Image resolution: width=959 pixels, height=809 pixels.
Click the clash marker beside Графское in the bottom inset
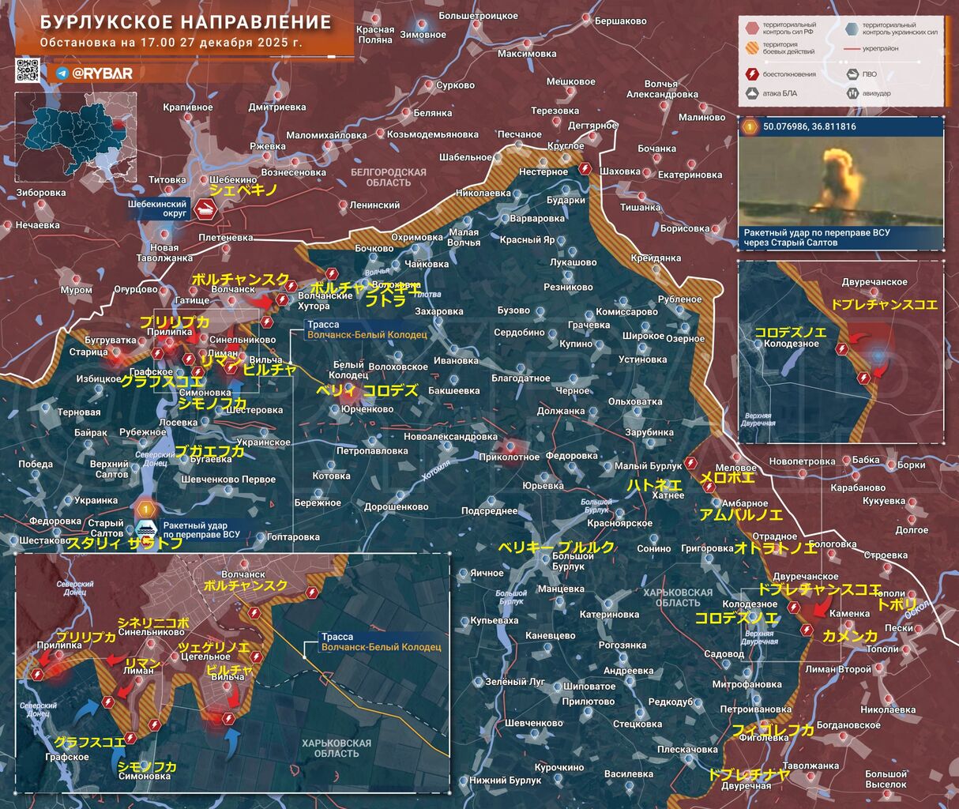[x=131, y=738]
